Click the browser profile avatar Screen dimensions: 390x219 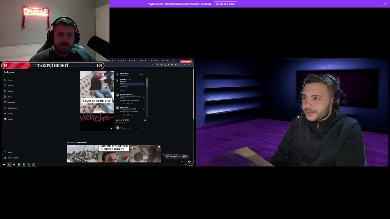pos(188,64)
